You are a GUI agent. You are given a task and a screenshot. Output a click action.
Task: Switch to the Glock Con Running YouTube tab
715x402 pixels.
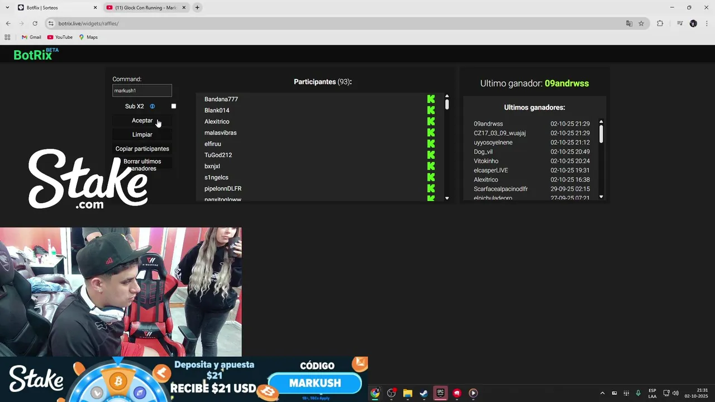145,8
